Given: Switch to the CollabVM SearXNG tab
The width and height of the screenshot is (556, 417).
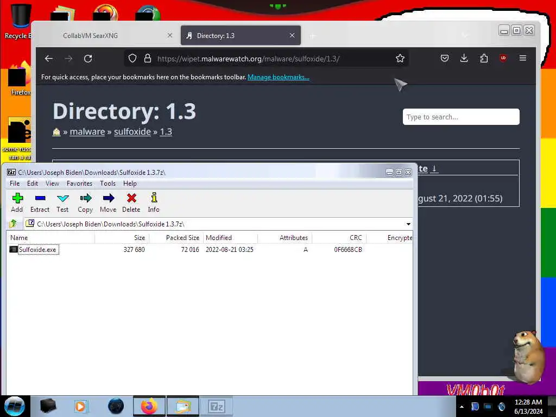Looking at the screenshot, I should pos(106,35).
